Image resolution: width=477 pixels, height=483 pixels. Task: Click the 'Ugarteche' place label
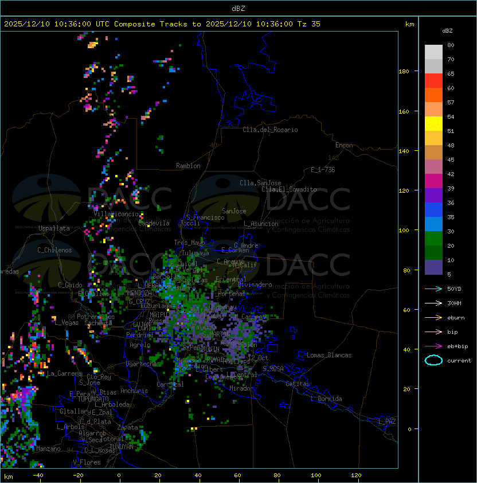click(142, 364)
